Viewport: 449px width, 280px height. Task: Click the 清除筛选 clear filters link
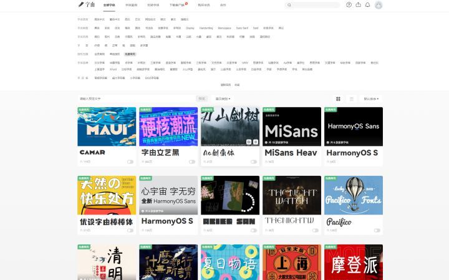pyautogui.click(x=226, y=85)
